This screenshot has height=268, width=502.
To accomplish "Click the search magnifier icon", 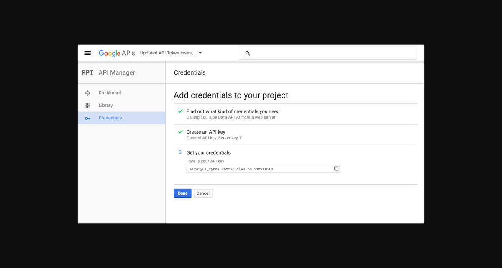I will pos(248,53).
